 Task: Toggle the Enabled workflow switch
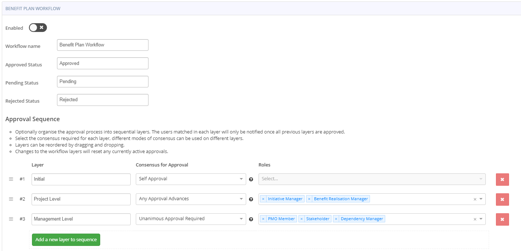[38, 28]
